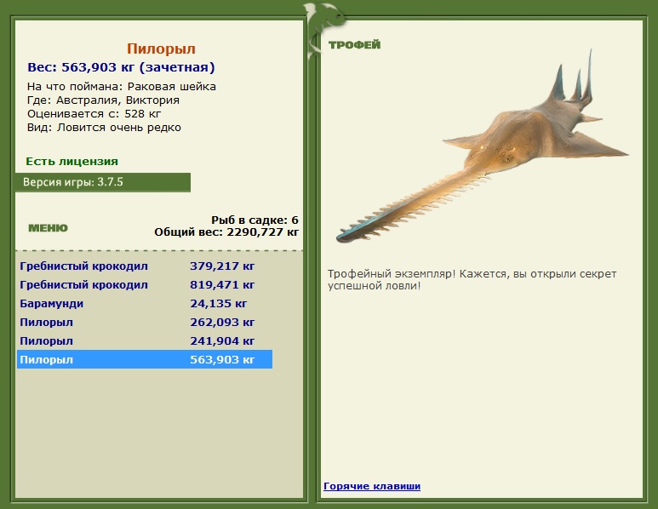Click the Оценивается с: 528 кг line
The image size is (658, 509).
coord(94,114)
